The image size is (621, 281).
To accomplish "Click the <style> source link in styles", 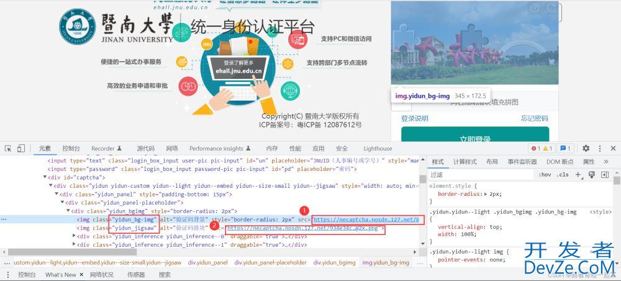I will [x=601, y=212].
